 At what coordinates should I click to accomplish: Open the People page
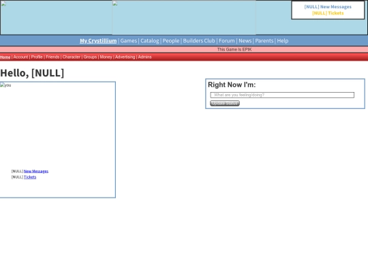coord(171,41)
